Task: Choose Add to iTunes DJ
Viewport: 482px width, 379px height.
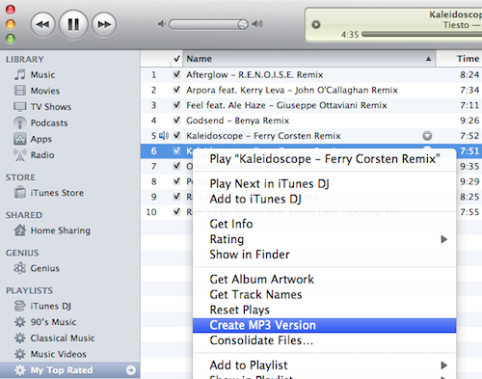Action: (x=325, y=199)
